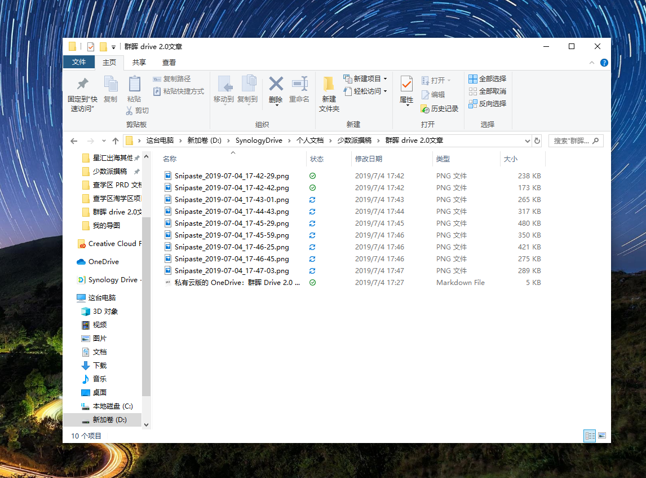Open 下载 (Downloads) in sidebar
This screenshot has width=646, height=478.
(x=94, y=365)
